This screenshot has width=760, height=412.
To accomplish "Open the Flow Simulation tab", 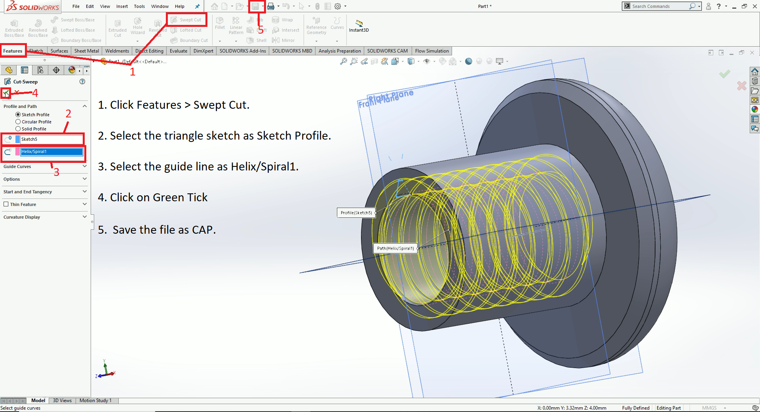I will 432,51.
